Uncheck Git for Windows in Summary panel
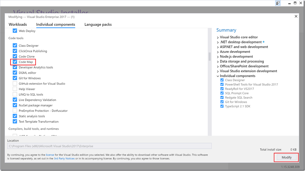305x171 pixels. 222,102
